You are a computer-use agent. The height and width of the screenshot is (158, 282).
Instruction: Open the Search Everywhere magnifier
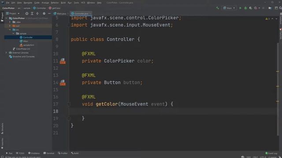[x=280, y=8]
